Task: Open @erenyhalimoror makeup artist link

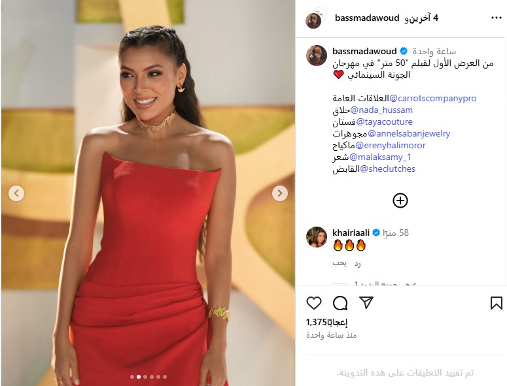Action: click(391, 145)
